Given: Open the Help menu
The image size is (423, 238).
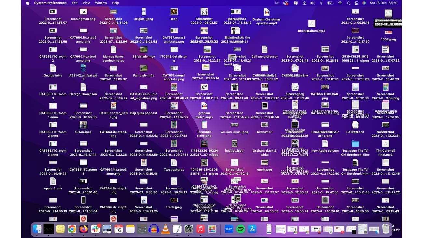Looking at the screenshot, I should pyautogui.click(x=115, y=3).
